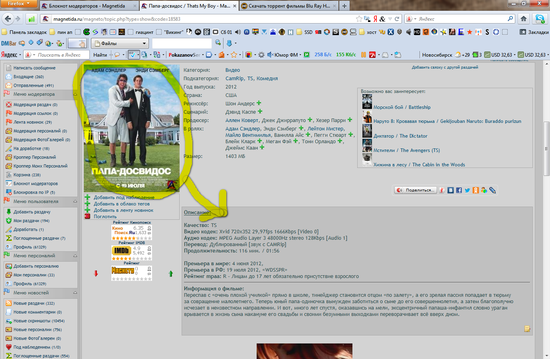The width and height of the screenshot is (550, 359).
Task: Open the Файлы dropdown in DMBar
Action: [x=120, y=43]
